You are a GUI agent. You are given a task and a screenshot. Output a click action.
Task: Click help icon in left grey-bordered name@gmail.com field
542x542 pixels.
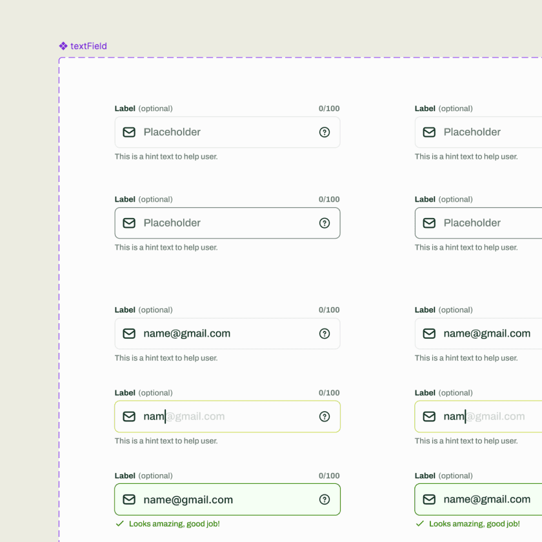pos(324,334)
